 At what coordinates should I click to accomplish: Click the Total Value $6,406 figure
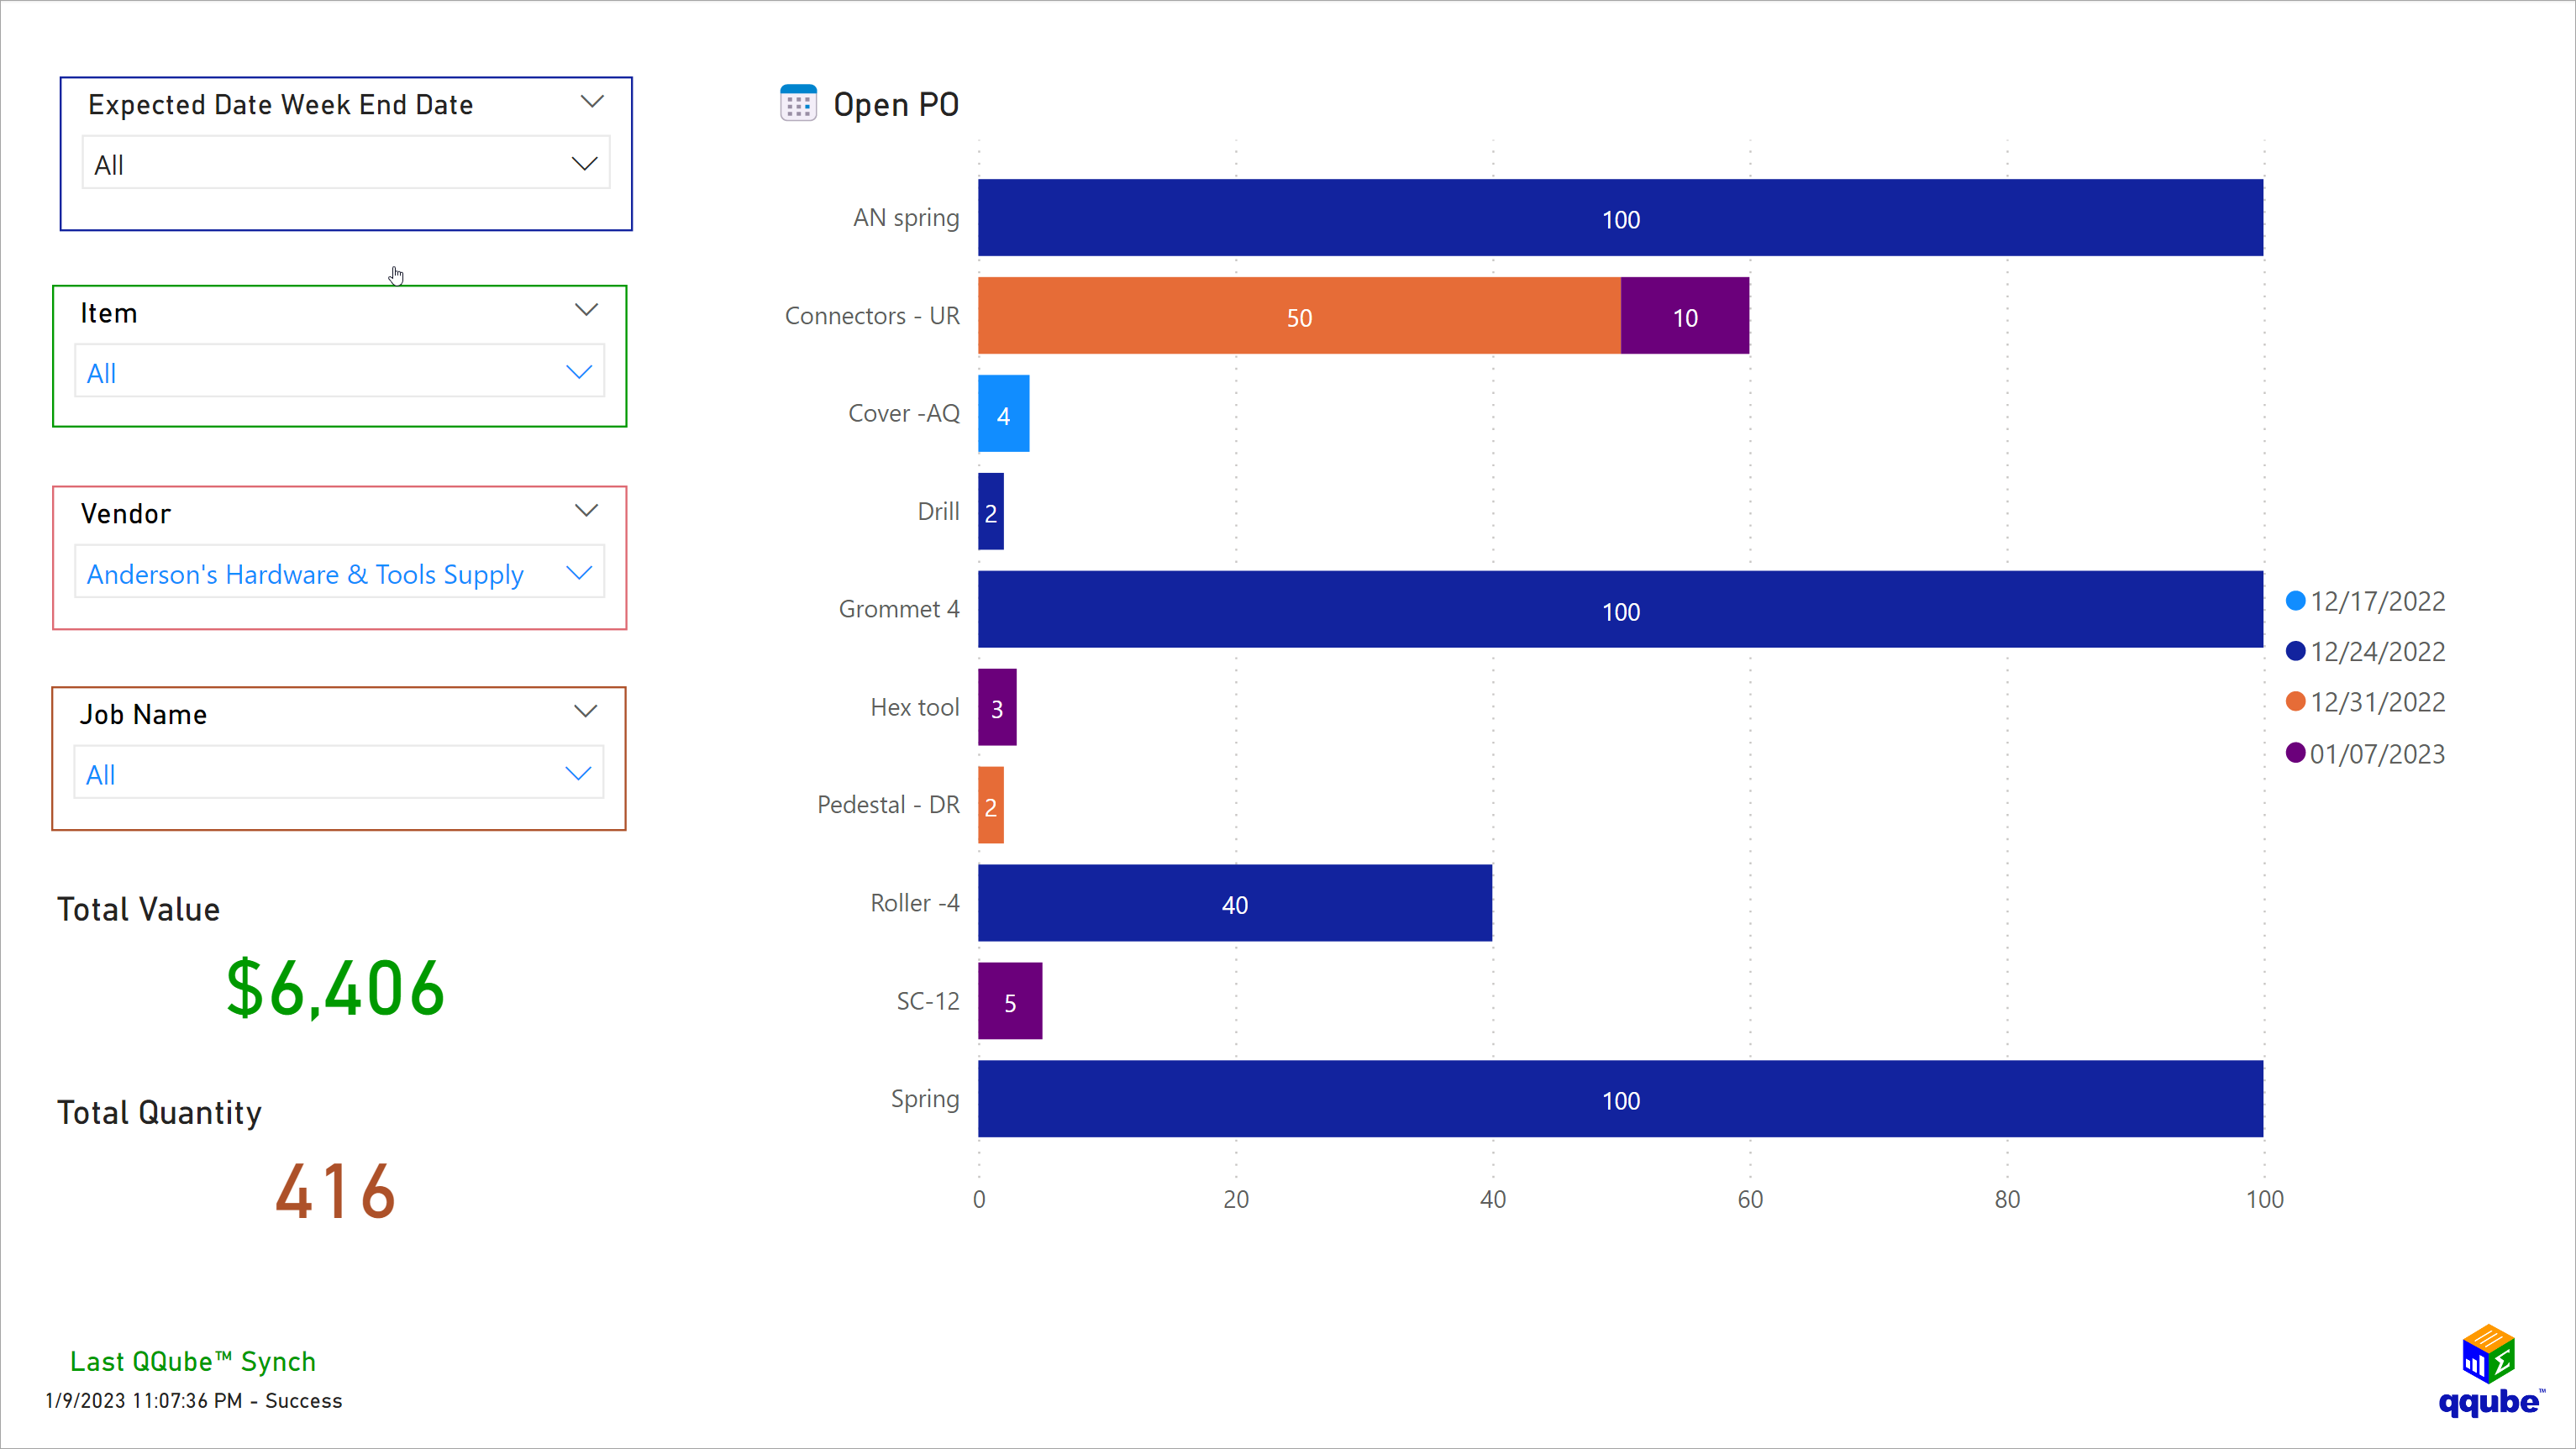click(334, 988)
